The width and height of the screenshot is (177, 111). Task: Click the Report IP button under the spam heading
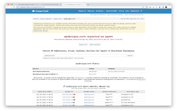(83, 44)
